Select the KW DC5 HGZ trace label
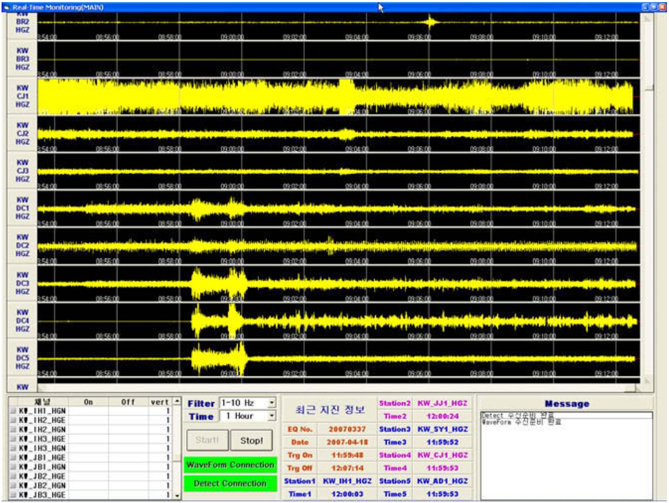This screenshot has height=503, width=669. (22, 358)
